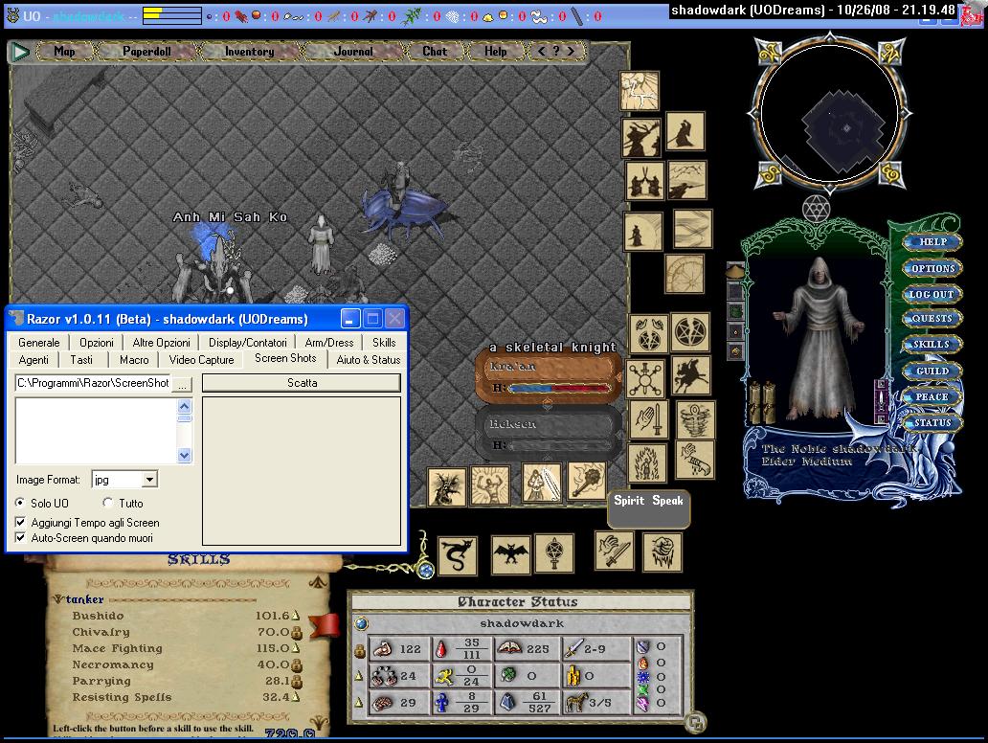This screenshot has width=988, height=743.
Task: Click the dripping face spell icon
Action: (x=662, y=552)
